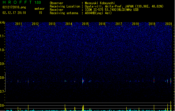The image size is (175, 111).
Task: Click the 2015 time axis marker
Action: (85, 24)
